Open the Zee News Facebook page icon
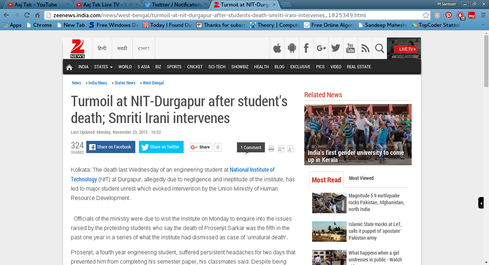The width and height of the screenshot is (489, 265). click(x=306, y=48)
